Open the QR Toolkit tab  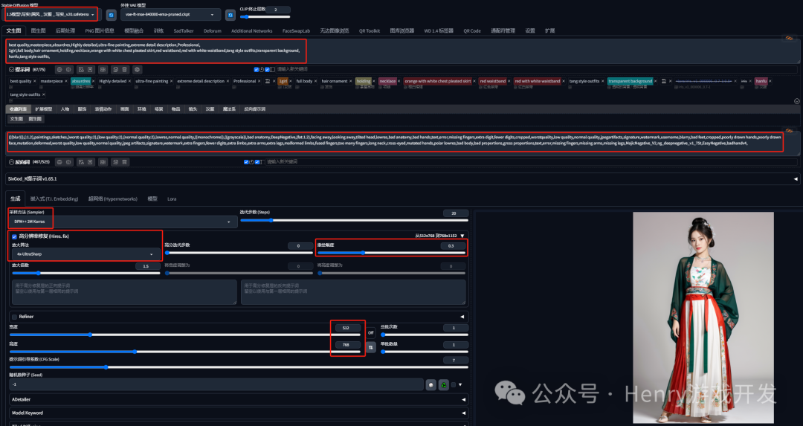pos(370,30)
